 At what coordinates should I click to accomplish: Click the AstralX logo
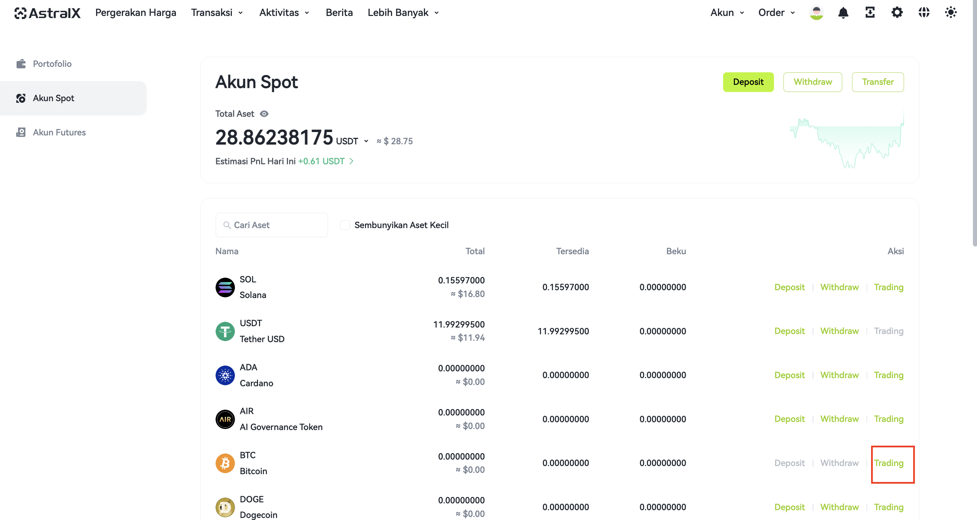coord(48,13)
